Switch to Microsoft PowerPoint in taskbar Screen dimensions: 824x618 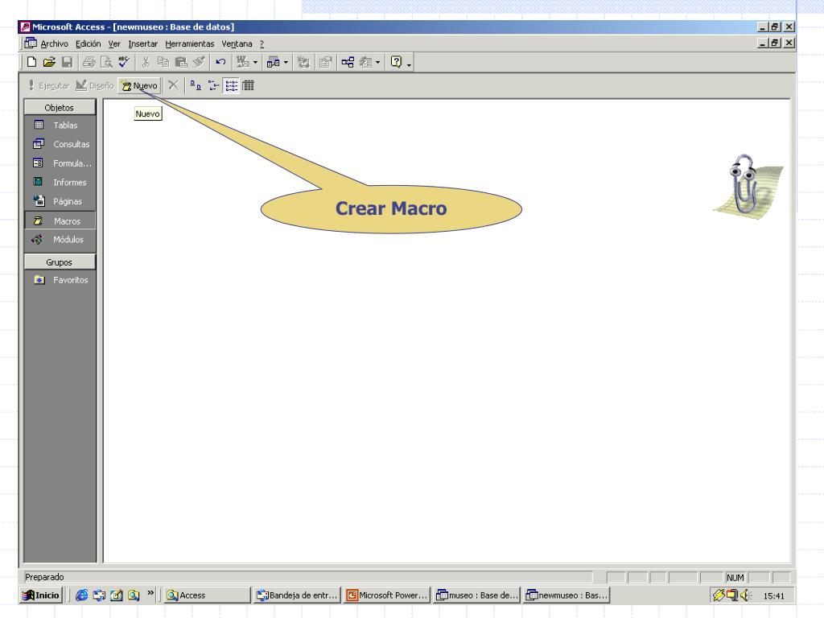click(x=388, y=595)
